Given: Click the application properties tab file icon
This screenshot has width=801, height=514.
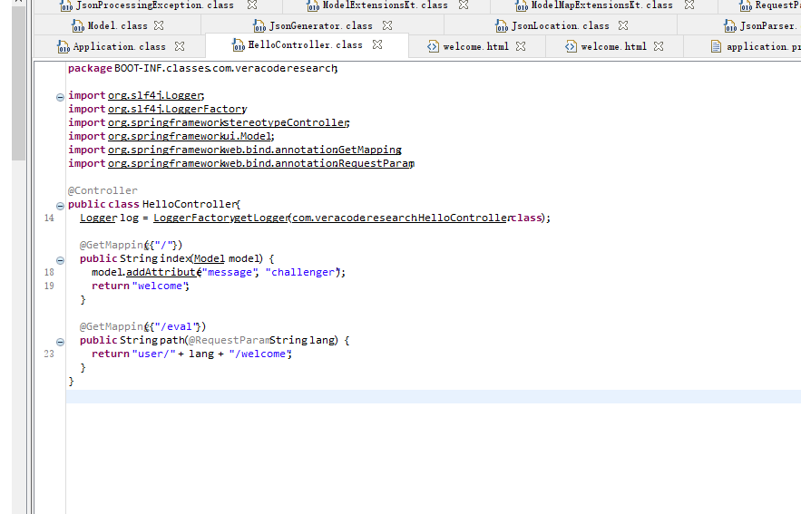Looking at the screenshot, I should [x=717, y=46].
